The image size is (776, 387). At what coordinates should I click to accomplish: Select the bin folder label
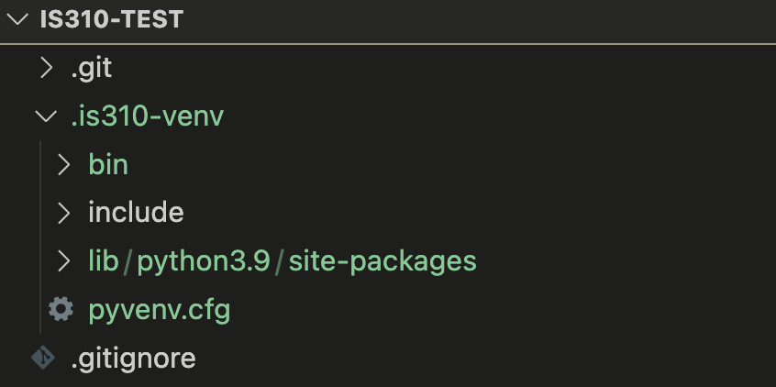tap(108, 165)
